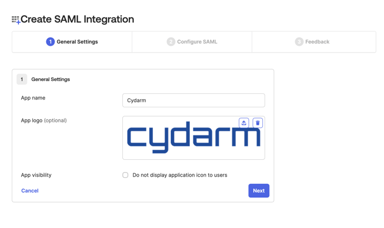Focus the App name input field
This screenshot has width=384, height=228.
194,100
